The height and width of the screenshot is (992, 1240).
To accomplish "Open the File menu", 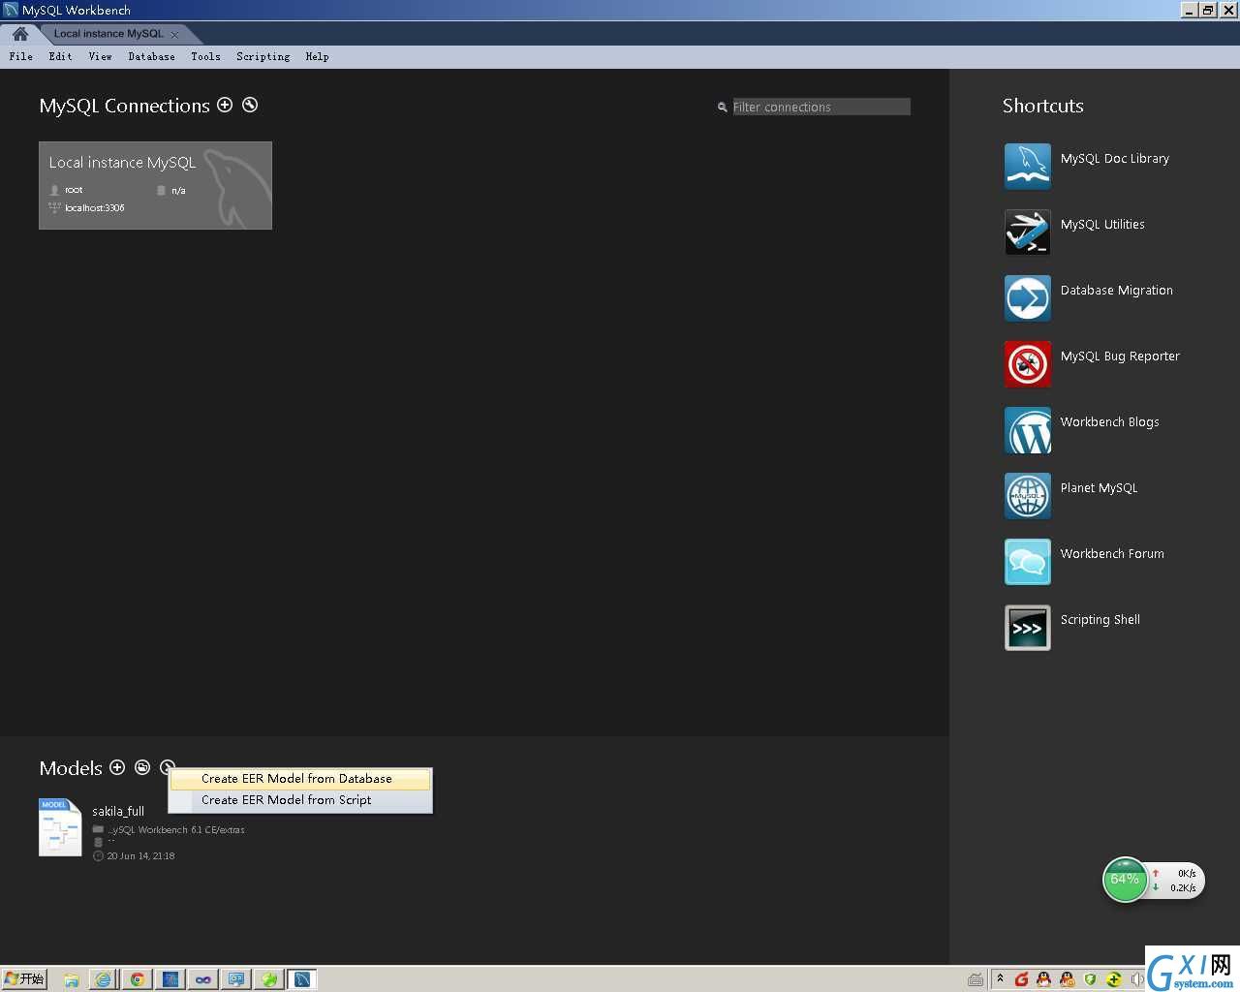I will [21, 57].
